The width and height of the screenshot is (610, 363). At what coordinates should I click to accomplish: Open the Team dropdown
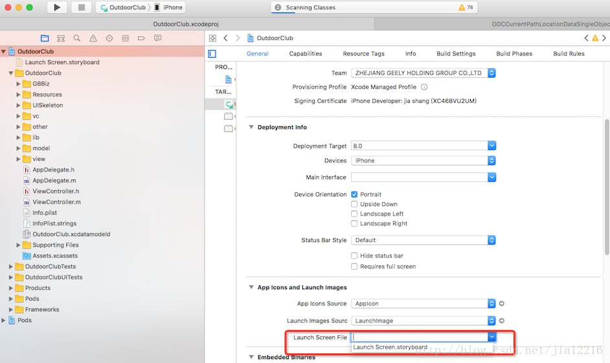424,73
